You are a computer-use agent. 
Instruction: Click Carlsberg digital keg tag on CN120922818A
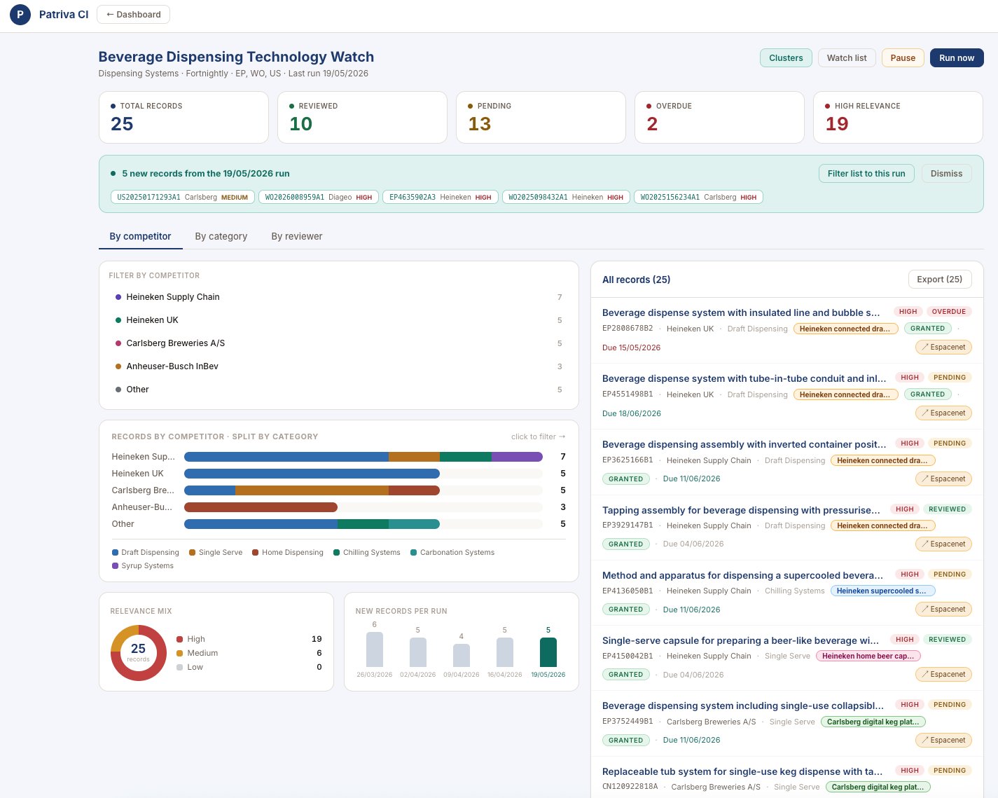(x=878, y=787)
